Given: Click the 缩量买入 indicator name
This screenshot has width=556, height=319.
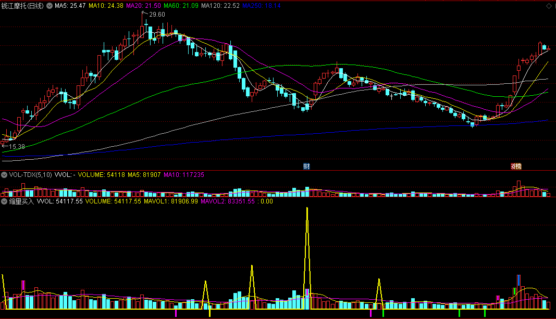Looking at the screenshot, I should point(22,201).
